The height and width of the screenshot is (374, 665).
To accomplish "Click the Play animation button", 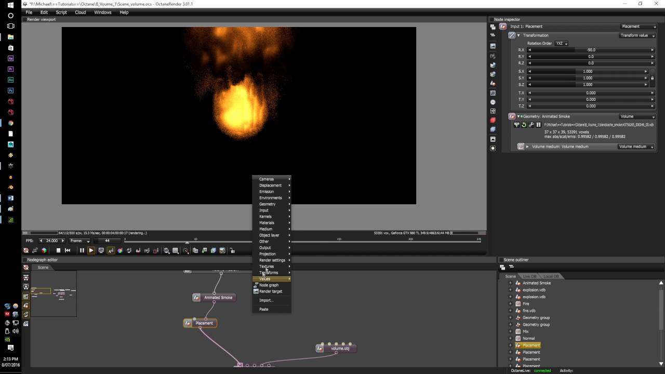I will 91,250.
